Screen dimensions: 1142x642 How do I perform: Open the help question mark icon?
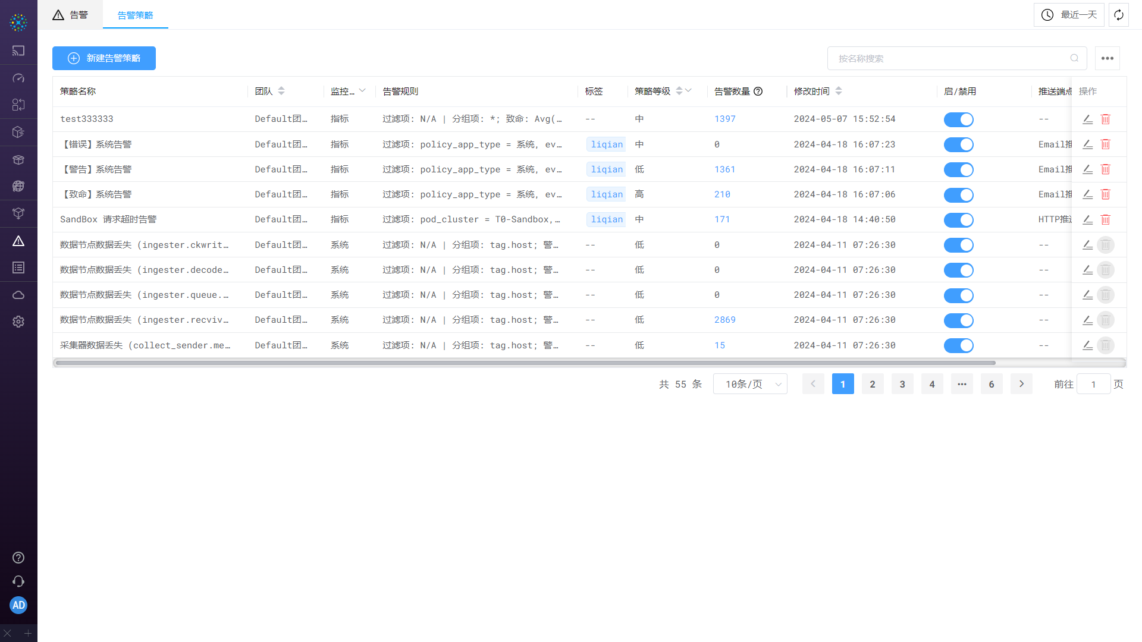(x=18, y=558)
